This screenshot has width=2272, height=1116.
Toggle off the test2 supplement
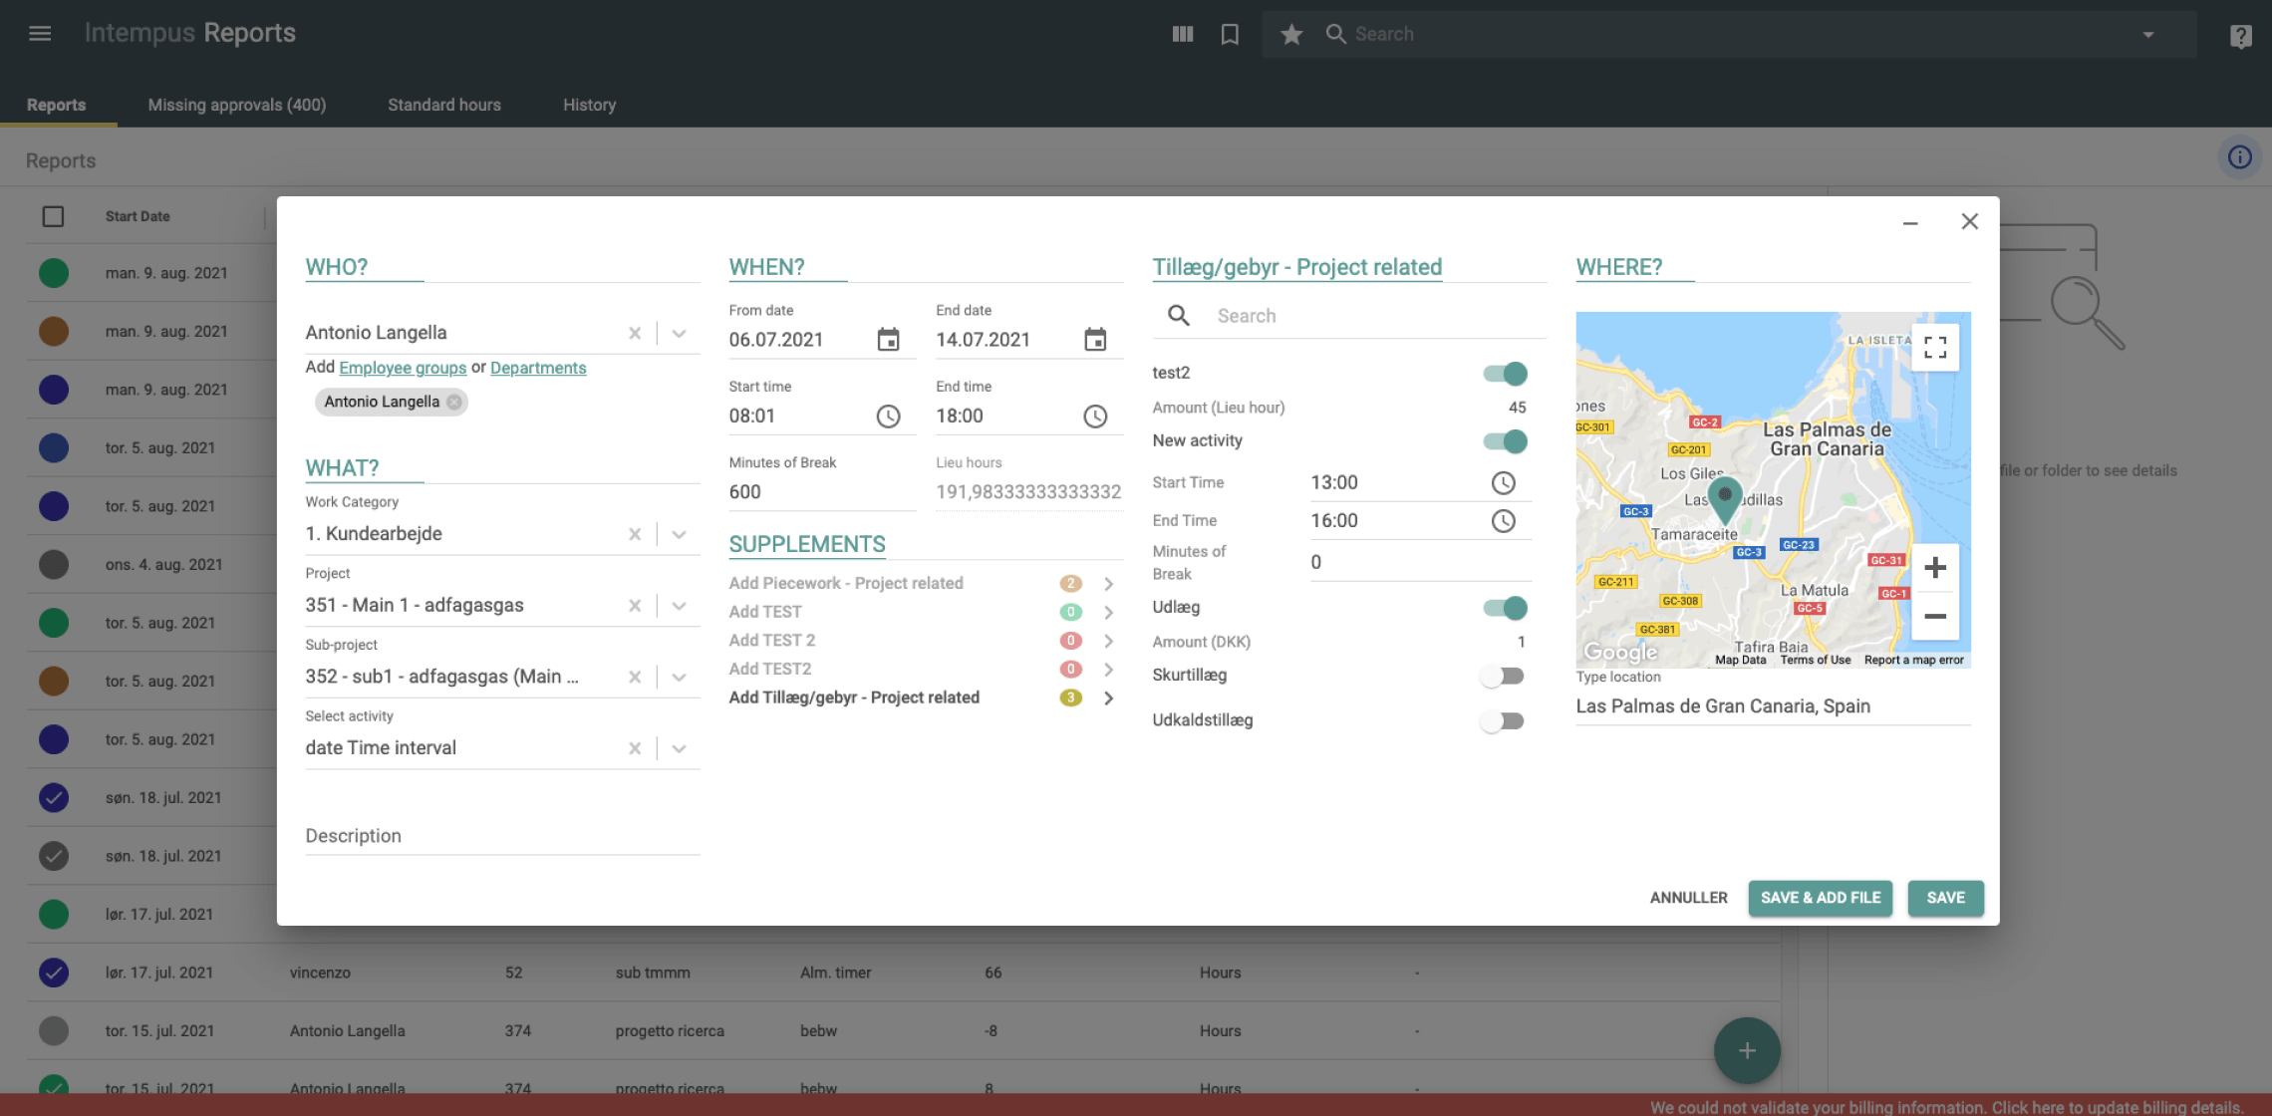1505,374
